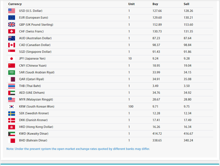Click the Canadian flag icon
Viewport: 220px width, 166px height.
[x=12, y=45]
